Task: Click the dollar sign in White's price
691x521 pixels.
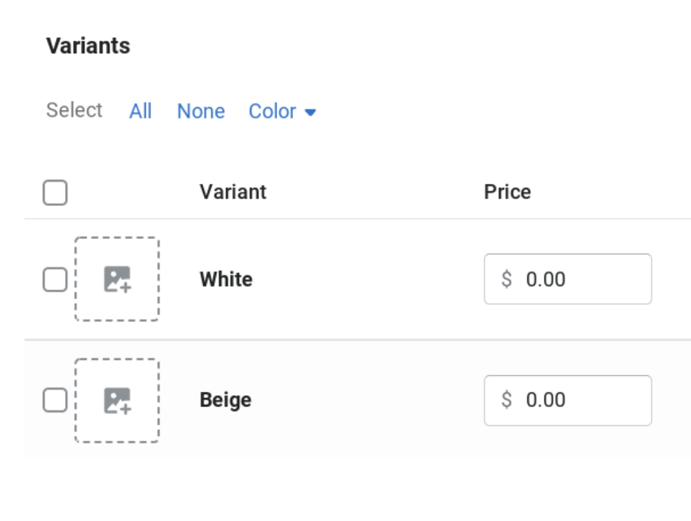Action: [x=507, y=279]
